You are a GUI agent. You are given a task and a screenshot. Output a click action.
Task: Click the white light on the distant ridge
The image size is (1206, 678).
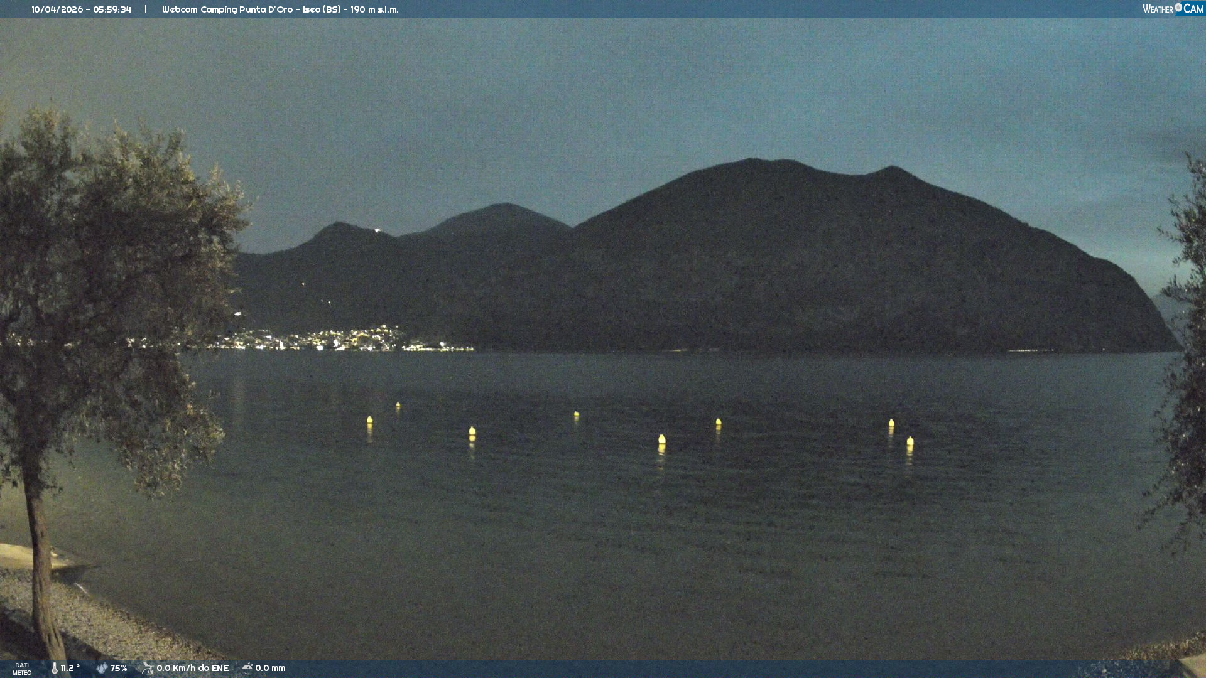(x=377, y=230)
